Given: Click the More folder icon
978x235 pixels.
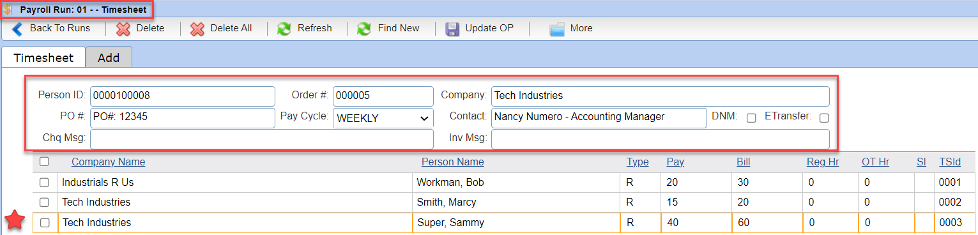Looking at the screenshot, I should click(x=557, y=29).
